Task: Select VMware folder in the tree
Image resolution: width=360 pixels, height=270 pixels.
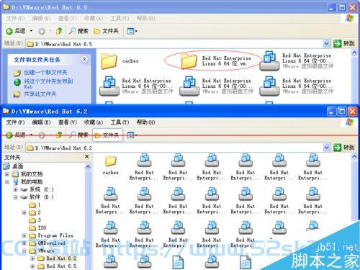Action: [42, 251]
